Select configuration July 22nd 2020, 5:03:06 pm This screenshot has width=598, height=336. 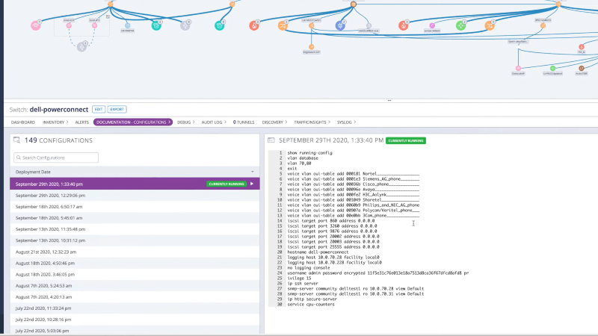click(135, 330)
